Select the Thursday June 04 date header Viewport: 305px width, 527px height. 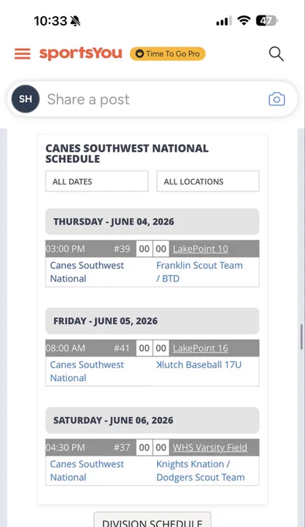(x=152, y=222)
